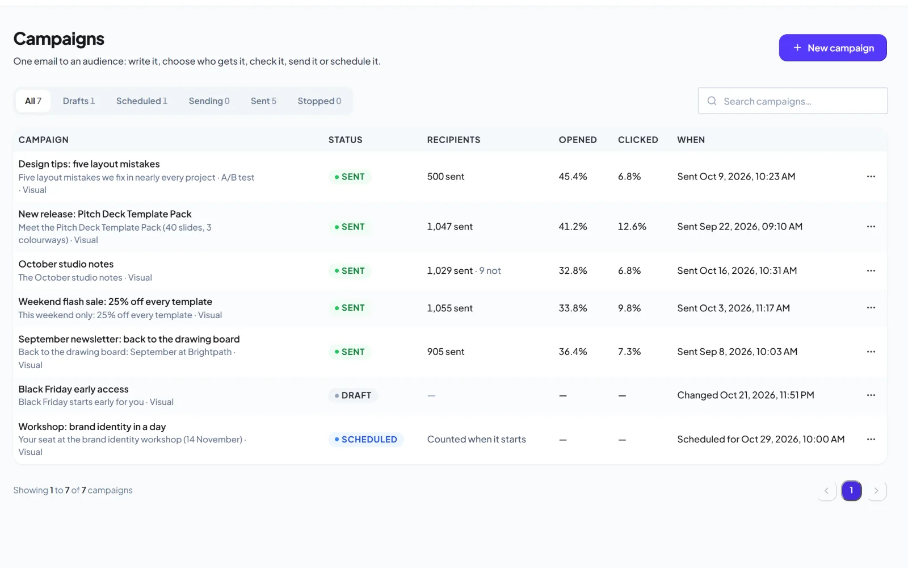Open the October studio notes campaign

point(66,264)
